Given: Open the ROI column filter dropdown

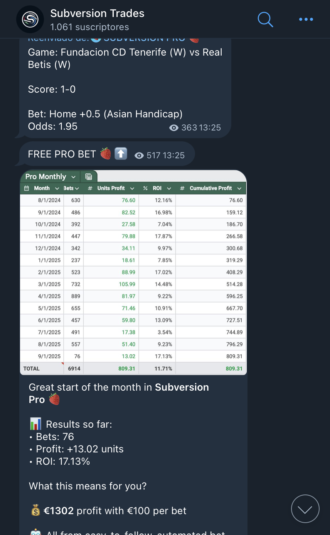Looking at the screenshot, I should [169, 188].
